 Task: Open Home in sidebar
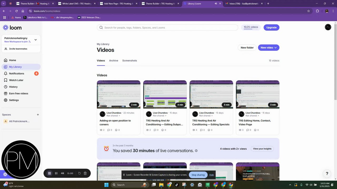click(x=21, y=60)
